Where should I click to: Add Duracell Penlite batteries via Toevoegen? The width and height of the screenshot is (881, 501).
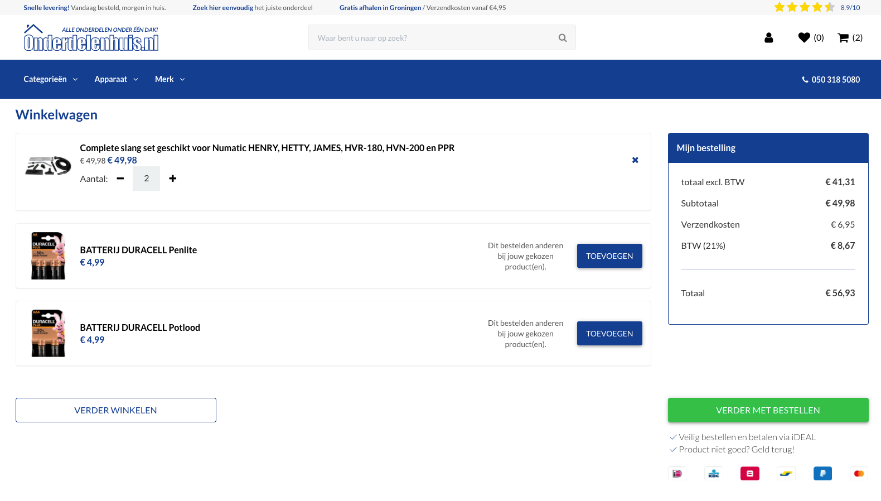pyautogui.click(x=609, y=256)
